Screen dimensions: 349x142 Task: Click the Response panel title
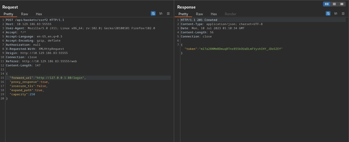(x=186, y=7)
